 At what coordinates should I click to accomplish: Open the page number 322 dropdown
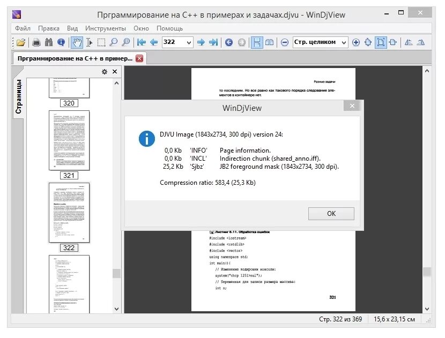pos(189,42)
